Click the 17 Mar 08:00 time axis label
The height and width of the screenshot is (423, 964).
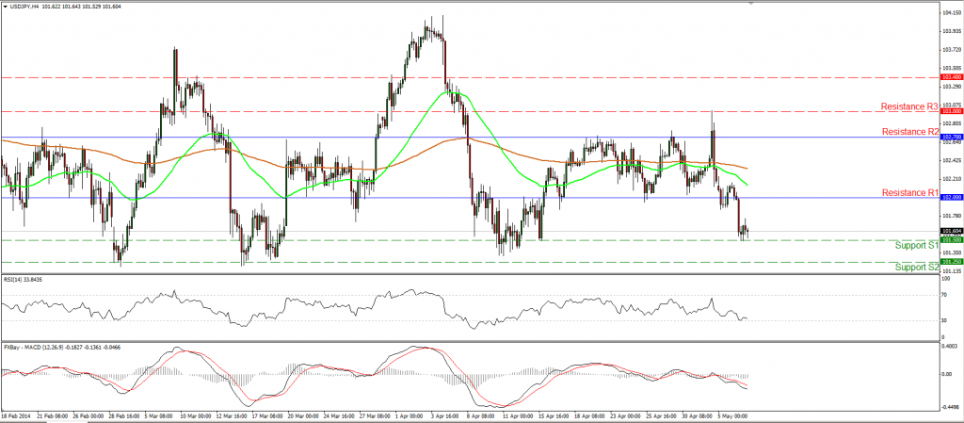pyautogui.click(x=269, y=415)
